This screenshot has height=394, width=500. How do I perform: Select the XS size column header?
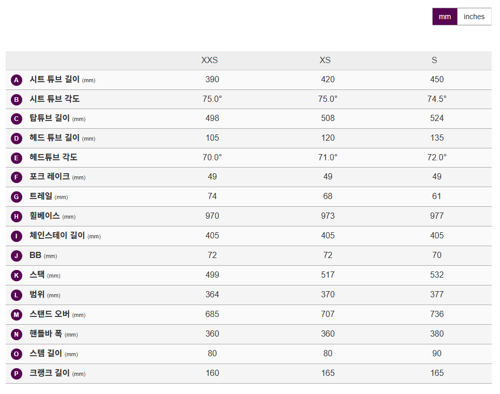pyautogui.click(x=325, y=60)
